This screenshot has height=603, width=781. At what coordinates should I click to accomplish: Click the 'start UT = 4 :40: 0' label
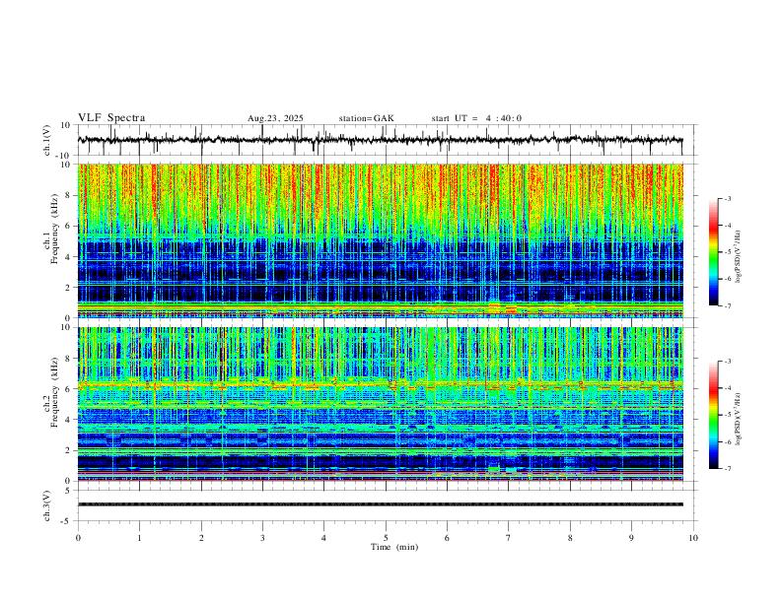coord(476,118)
